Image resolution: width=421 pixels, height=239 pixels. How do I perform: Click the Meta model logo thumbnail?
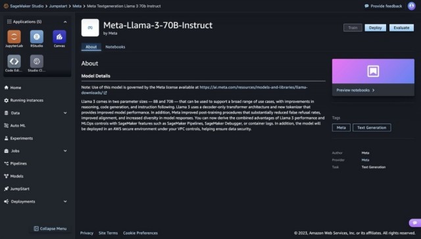tap(90, 28)
